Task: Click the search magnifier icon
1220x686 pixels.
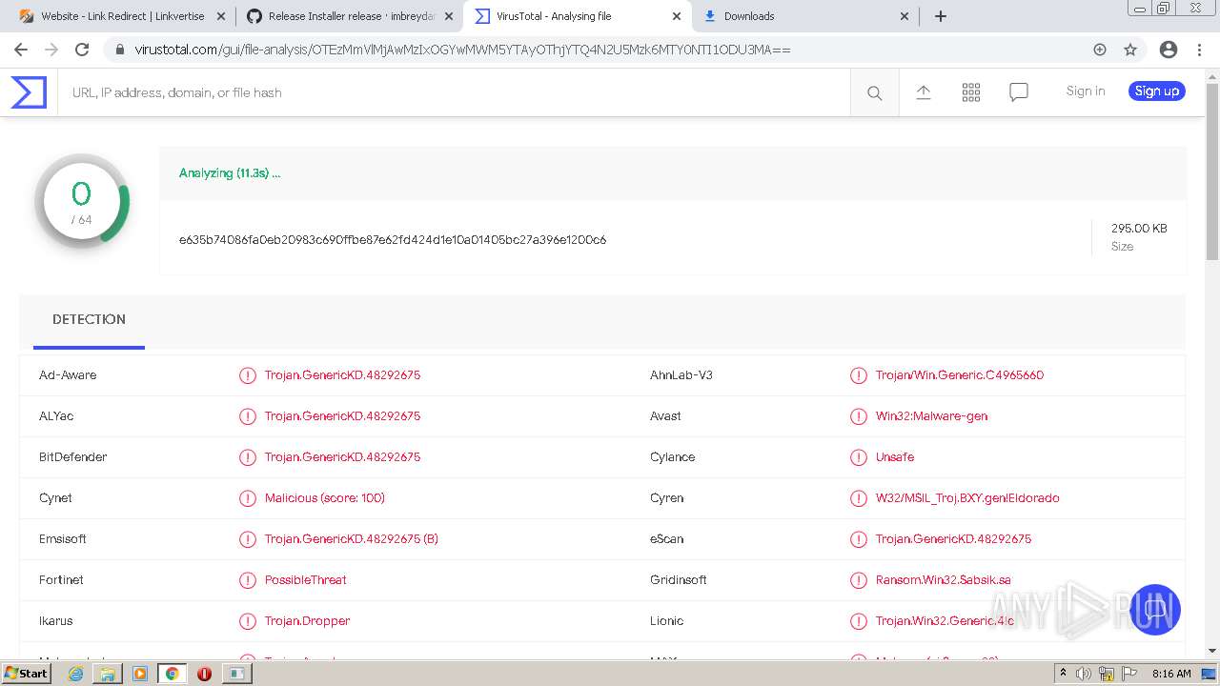Action: tap(874, 92)
